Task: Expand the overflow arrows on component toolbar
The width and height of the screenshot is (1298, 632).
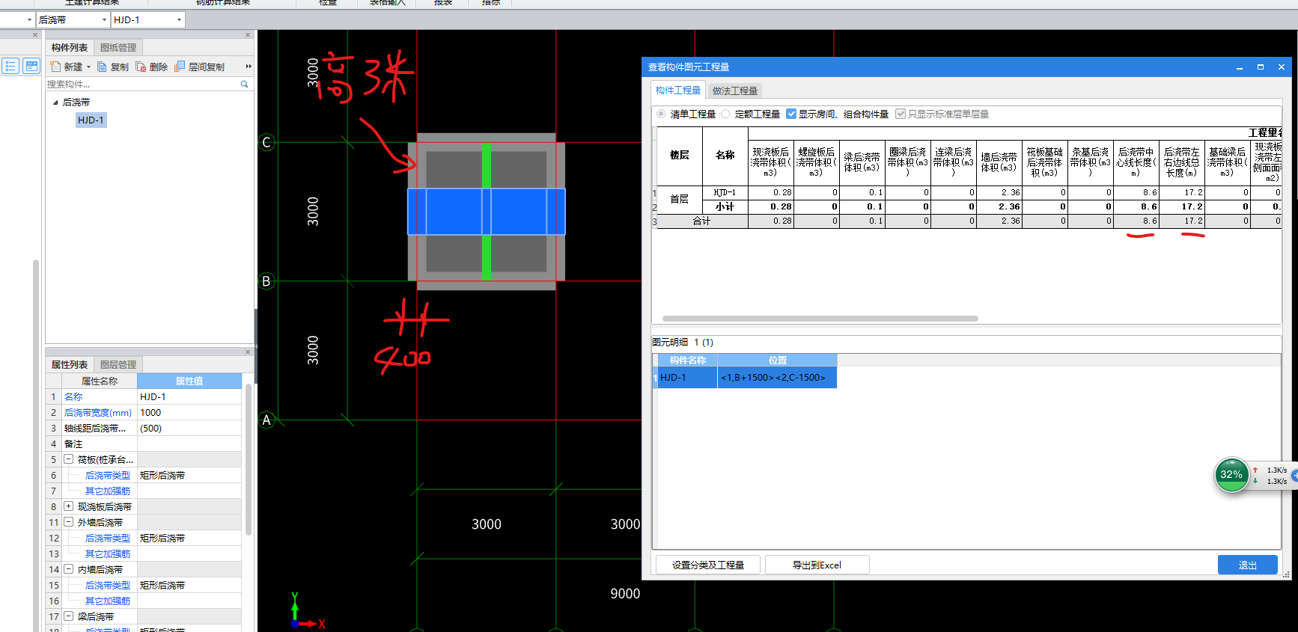Action: coord(248,67)
